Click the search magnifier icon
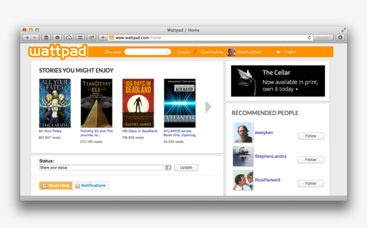Image resolution: width=367 pixels, height=228 pixels. click(166, 52)
